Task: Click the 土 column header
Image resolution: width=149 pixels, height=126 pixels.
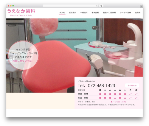Action: (125, 90)
